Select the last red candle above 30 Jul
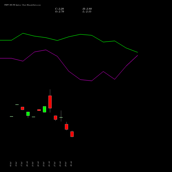The image size is (172, 172). 72,134
